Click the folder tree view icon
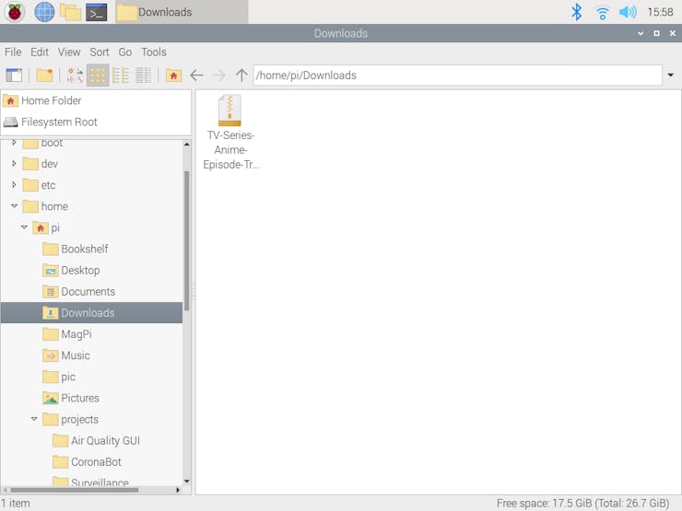This screenshot has height=511, width=682. pos(75,75)
